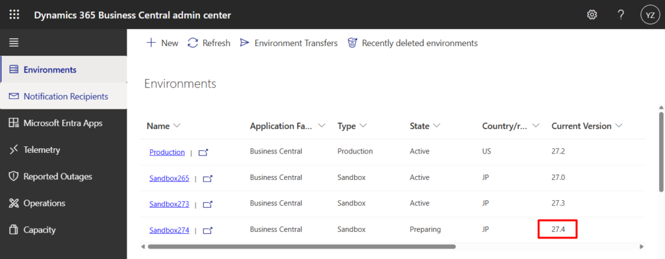Collapse the hamburger navigation menu
The image size is (665, 259).
[14, 43]
